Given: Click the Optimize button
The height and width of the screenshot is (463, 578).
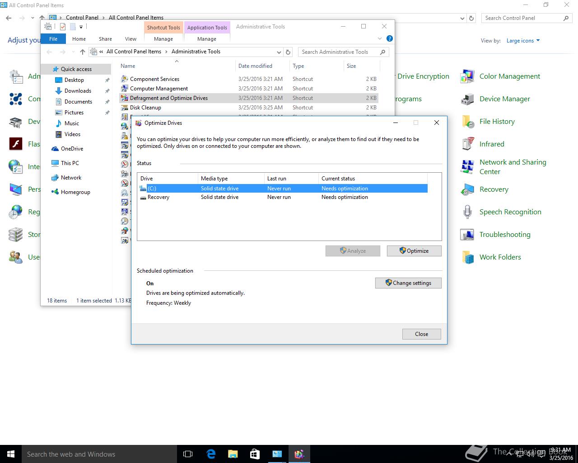Looking at the screenshot, I should (414, 251).
